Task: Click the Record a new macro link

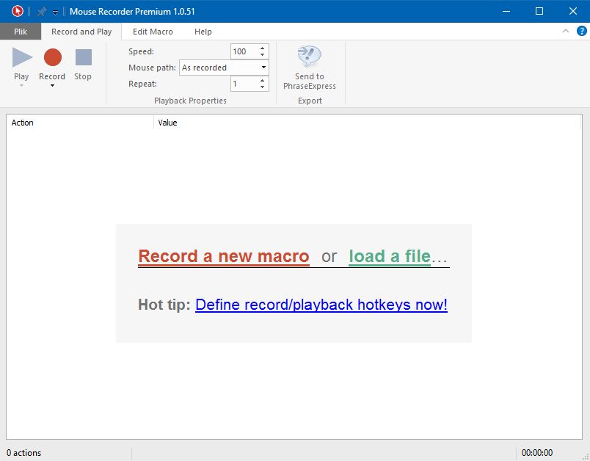Action: click(223, 256)
